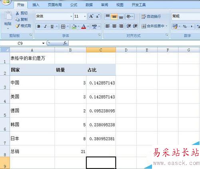Image resolution: width=200 pixels, height=169 pixels.
Task: Expand the text orientation dropdown arrow
Action: (132, 16)
